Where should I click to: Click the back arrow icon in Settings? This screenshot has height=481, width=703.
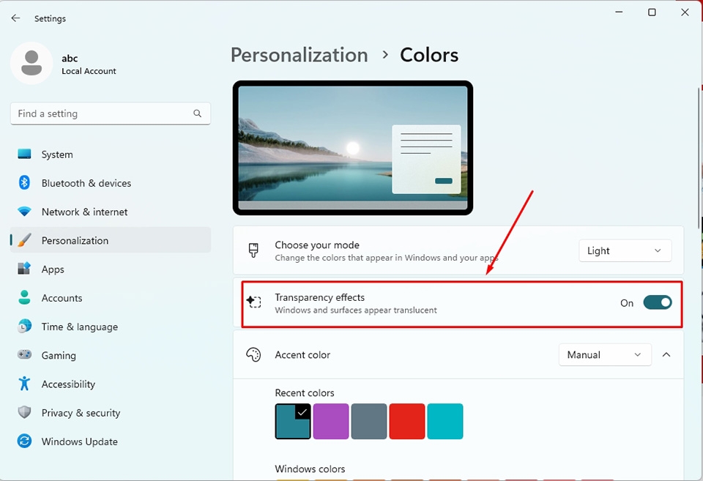pyautogui.click(x=15, y=18)
